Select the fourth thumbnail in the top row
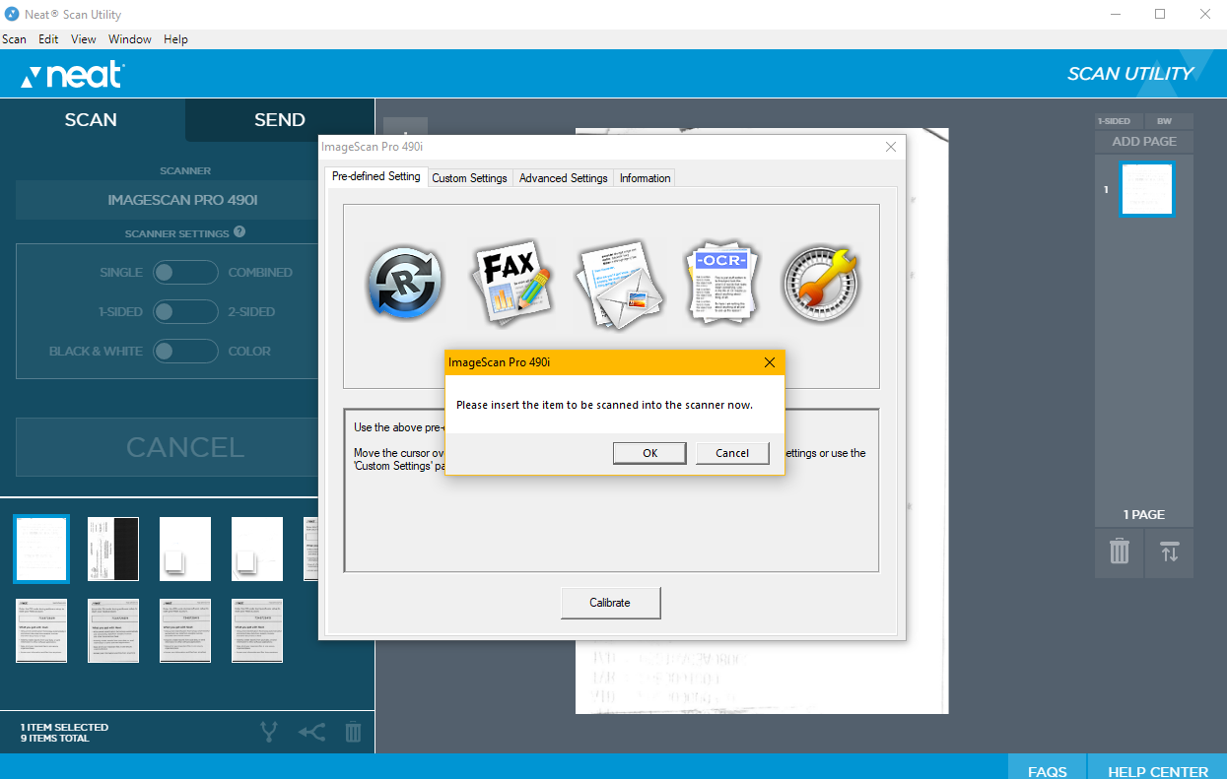The width and height of the screenshot is (1227, 779). 257,549
